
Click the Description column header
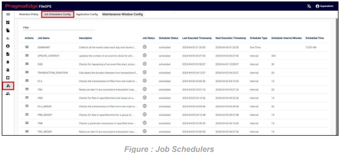pyautogui.click(x=86, y=38)
